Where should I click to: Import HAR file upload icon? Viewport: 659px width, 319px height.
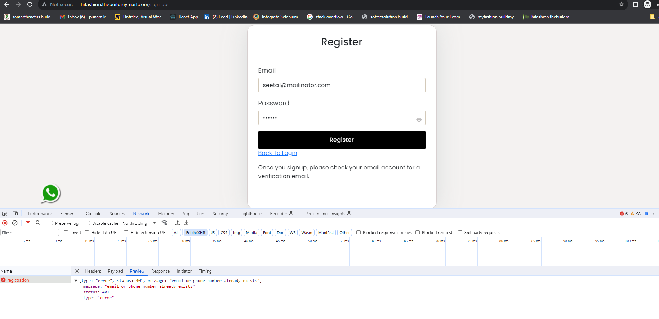point(178,223)
